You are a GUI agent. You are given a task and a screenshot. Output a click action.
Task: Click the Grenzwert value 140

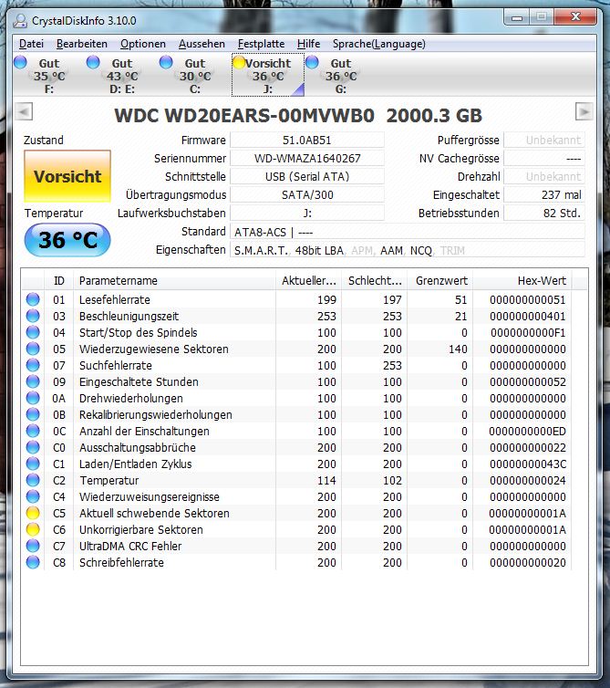458,349
